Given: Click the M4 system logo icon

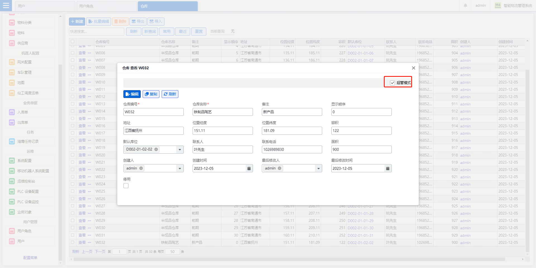Looking at the screenshot, I should pos(498,5).
